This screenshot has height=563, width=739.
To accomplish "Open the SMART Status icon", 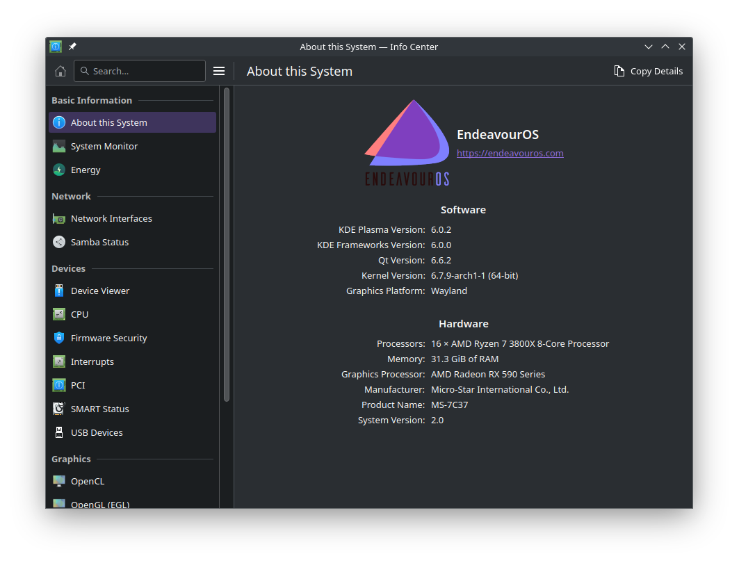I will tap(59, 409).
